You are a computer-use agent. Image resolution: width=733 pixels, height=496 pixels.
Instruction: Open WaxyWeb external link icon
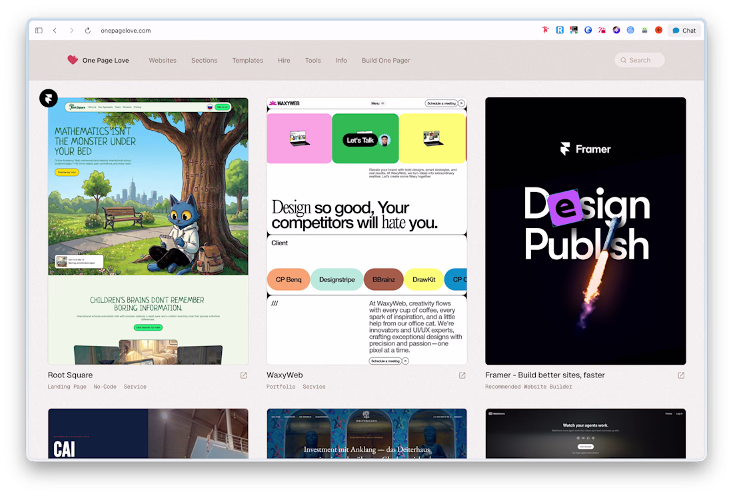click(462, 375)
